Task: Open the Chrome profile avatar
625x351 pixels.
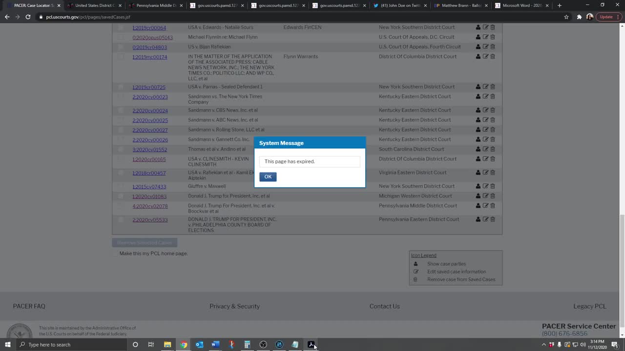Action: pos(590,17)
